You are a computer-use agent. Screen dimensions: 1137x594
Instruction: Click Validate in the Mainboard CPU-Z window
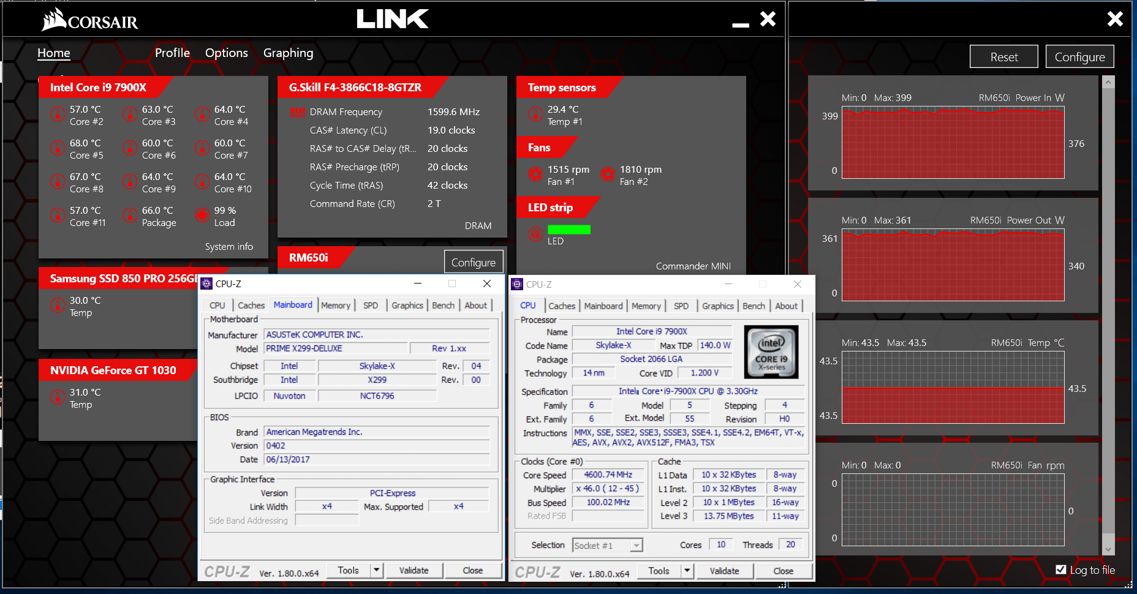coord(414,570)
